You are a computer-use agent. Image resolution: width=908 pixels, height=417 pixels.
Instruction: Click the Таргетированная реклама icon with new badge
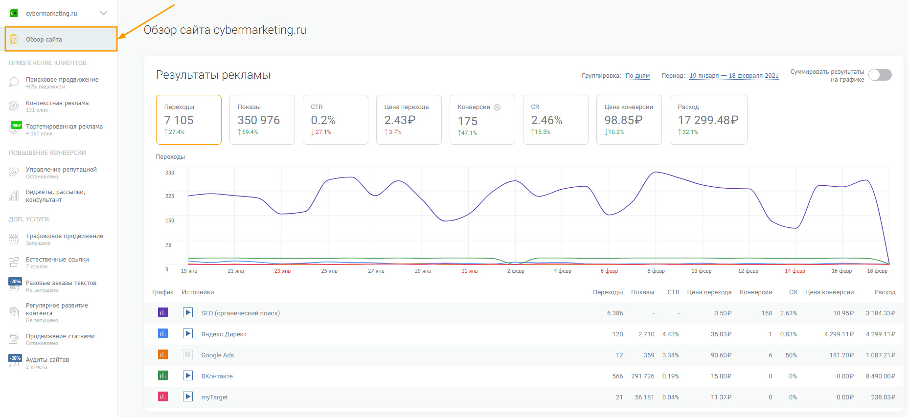point(15,128)
